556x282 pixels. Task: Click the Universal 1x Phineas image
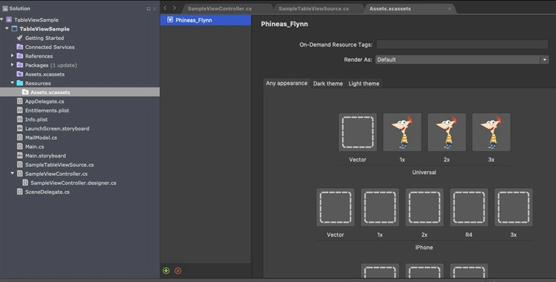point(402,133)
